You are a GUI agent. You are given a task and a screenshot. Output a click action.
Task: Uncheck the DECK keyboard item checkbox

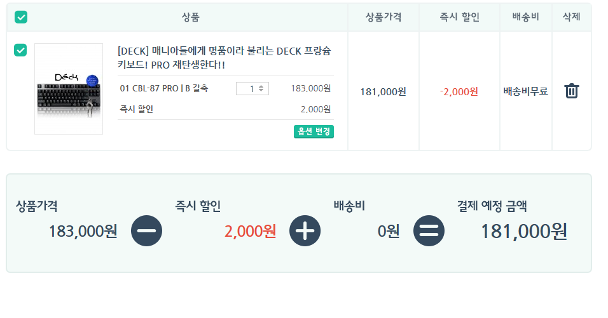pos(20,50)
